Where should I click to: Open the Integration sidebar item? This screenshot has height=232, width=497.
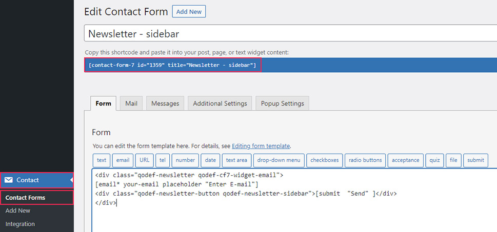20,224
